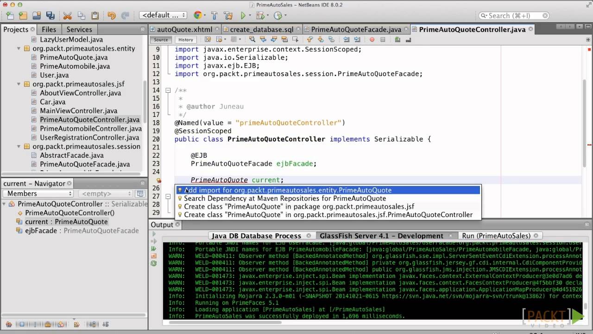Screen dimensions: 593x334
Task: Switch to the Services tab
Action: tap(79, 29)
